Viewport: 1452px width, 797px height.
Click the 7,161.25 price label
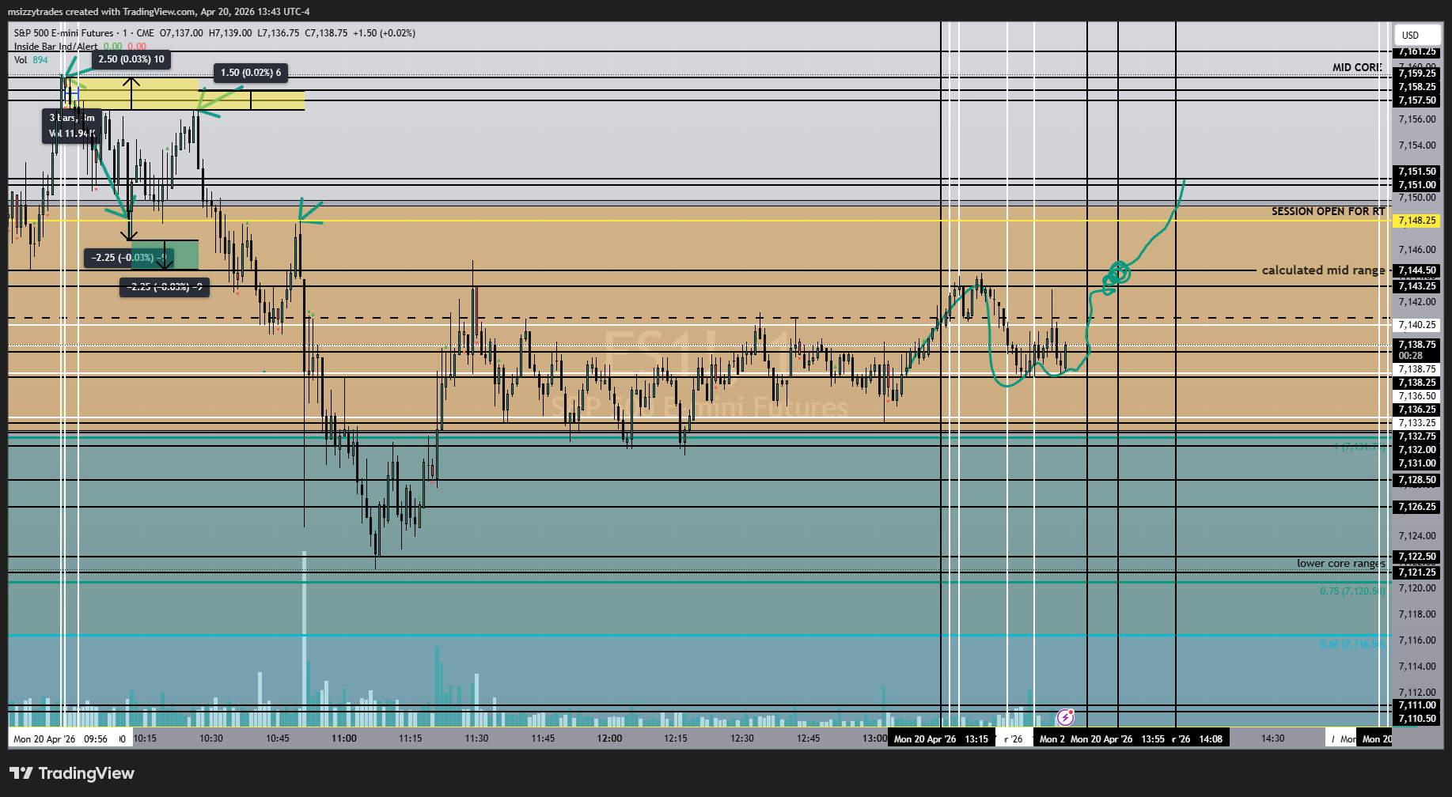(x=1416, y=51)
